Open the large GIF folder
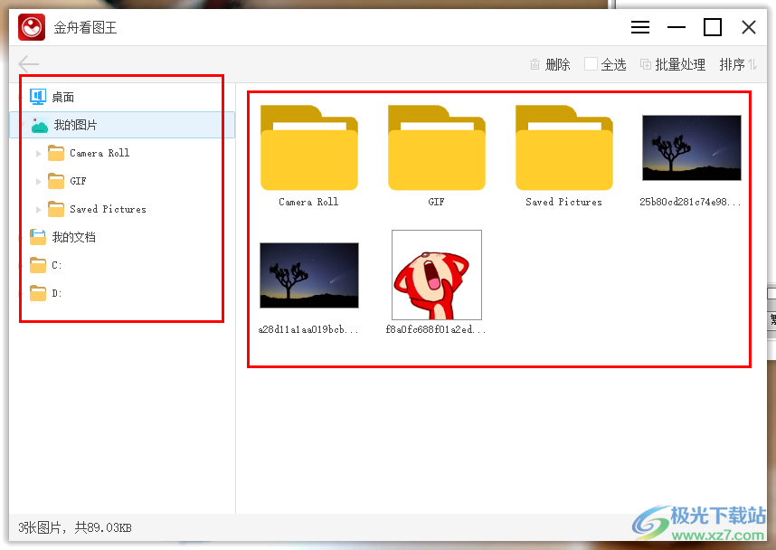 pos(437,147)
